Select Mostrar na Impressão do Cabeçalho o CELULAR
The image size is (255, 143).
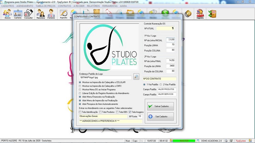[80, 82]
